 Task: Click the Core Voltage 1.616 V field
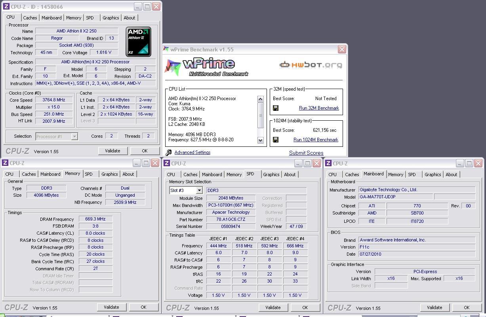click(x=104, y=52)
